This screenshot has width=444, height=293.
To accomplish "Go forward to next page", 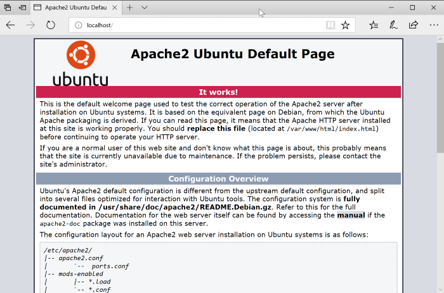I will (30, 25).
